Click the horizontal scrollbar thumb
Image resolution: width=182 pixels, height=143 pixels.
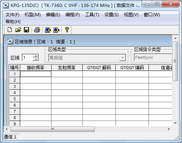tap(53, 129)
